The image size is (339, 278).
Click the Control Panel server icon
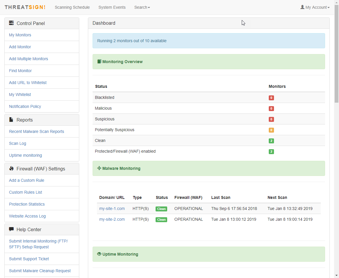(x=11, y=23)
